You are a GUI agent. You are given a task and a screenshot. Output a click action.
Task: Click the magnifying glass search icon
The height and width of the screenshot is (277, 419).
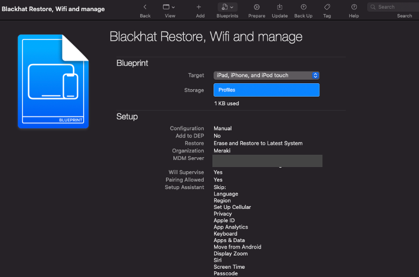[x=373, y=7]
